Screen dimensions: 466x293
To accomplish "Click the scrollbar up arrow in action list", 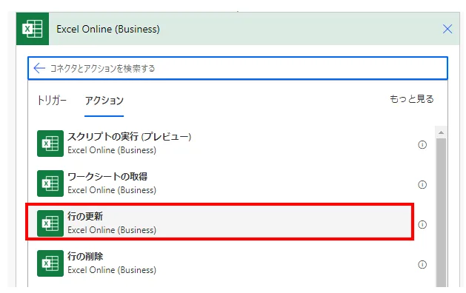I will coord(441,132).
